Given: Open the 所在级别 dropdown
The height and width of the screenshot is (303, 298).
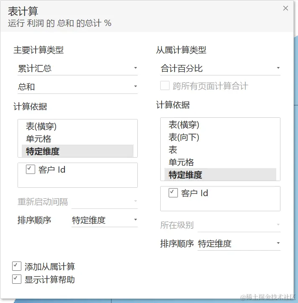Looking at the screenshot, I should click(x=239, y=225).
